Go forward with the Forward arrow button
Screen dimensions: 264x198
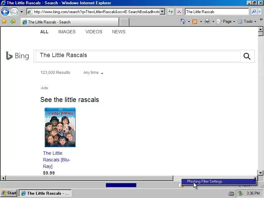coord(14,12)
